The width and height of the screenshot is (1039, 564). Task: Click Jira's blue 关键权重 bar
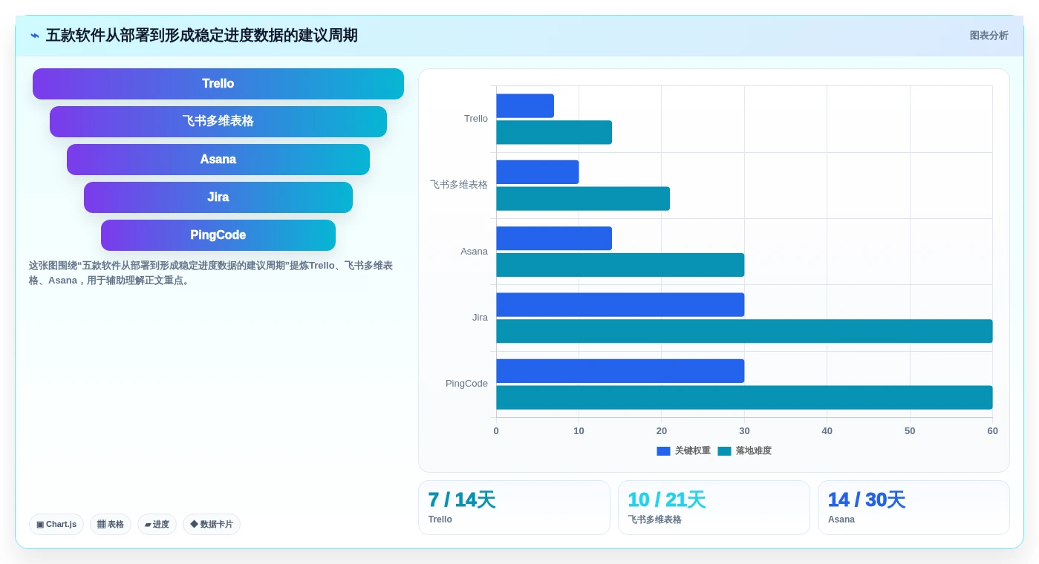(x=620, y=304)
